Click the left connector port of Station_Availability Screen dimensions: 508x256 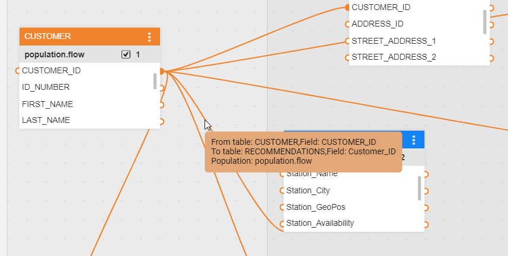coord(282,224)
